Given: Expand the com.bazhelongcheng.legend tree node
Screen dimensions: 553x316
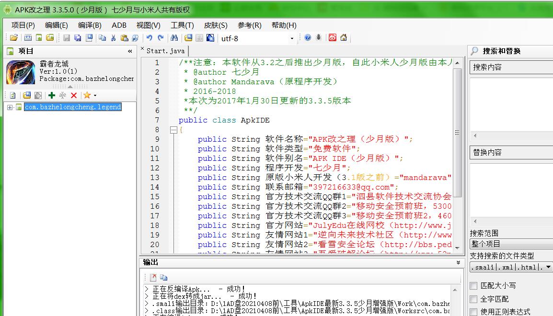Looking at the screenshot, I should point(10,107).
